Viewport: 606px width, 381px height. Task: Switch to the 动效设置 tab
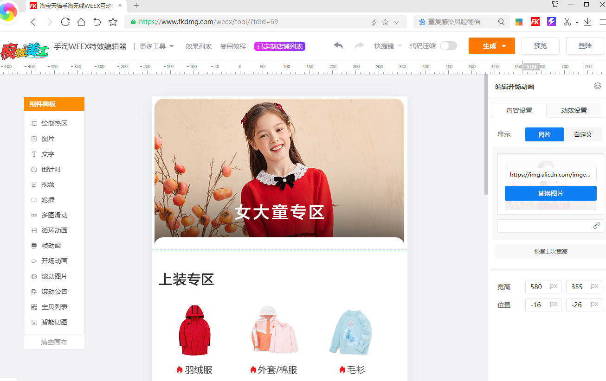(x=574, y=110)
